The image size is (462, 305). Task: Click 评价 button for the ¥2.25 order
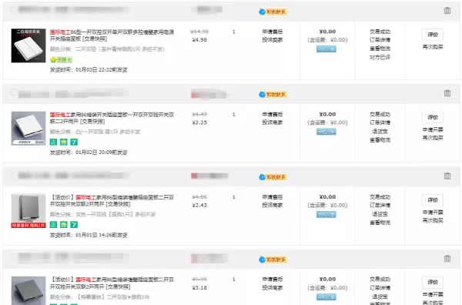click(433, 117)
